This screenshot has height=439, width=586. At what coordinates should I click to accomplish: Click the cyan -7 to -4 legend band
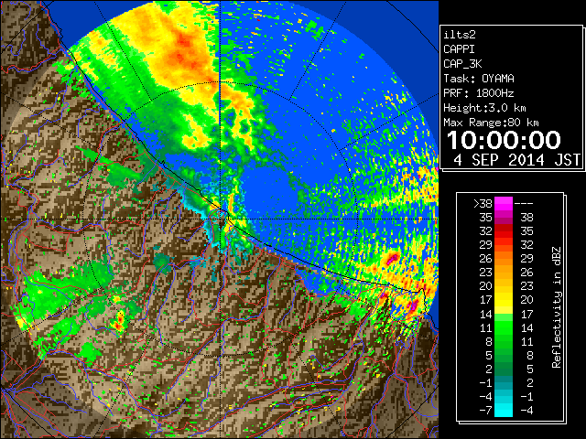click(504, 410)
